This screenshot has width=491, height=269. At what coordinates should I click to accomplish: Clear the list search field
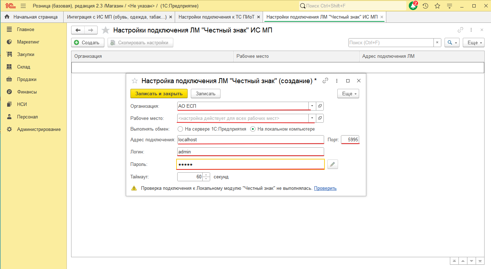pos(437,42)
